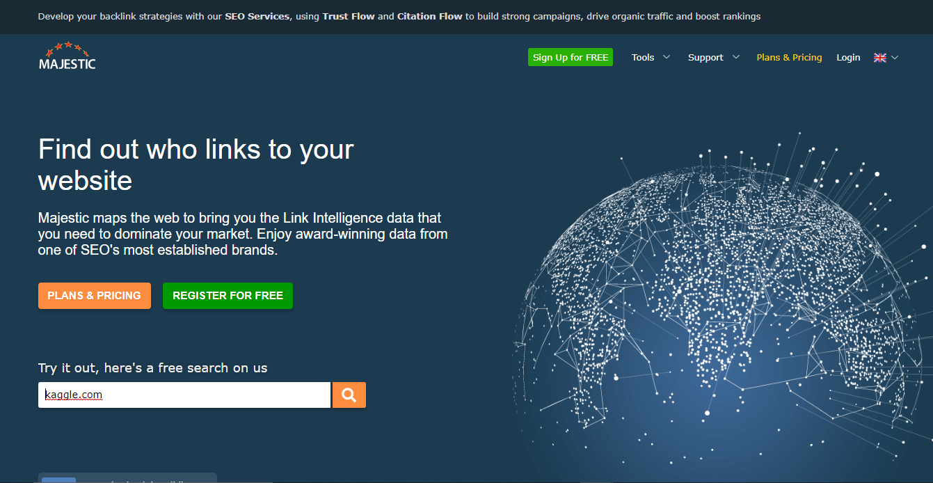Open the Login page

click(848, 58)
